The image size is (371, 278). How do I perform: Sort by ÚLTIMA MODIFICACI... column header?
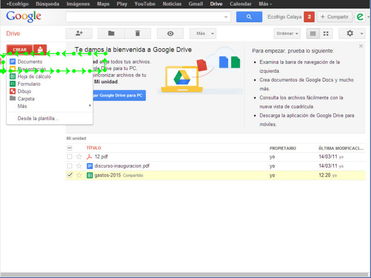(x=341, y=148)
